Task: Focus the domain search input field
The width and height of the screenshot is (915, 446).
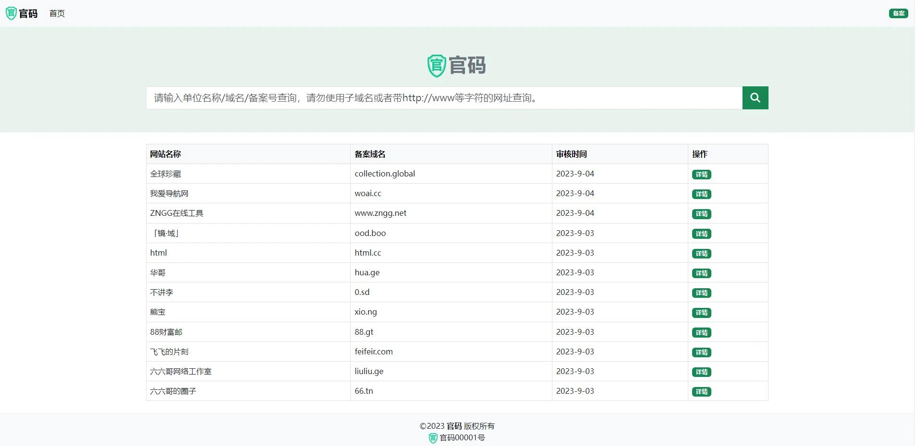Action: (x=444, y=98)
